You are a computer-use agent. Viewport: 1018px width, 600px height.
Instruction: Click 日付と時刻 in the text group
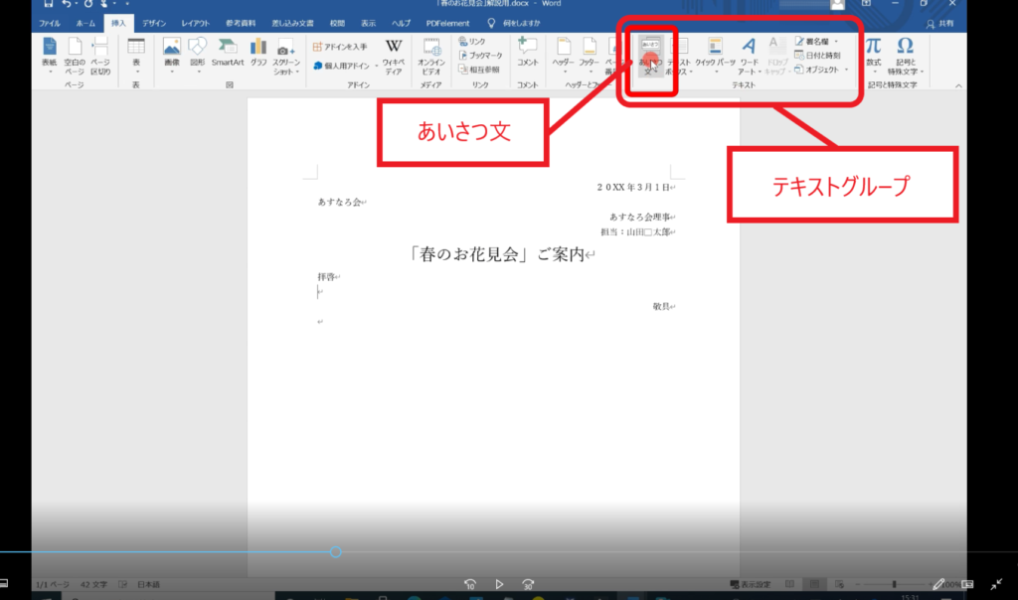(817, 56)
